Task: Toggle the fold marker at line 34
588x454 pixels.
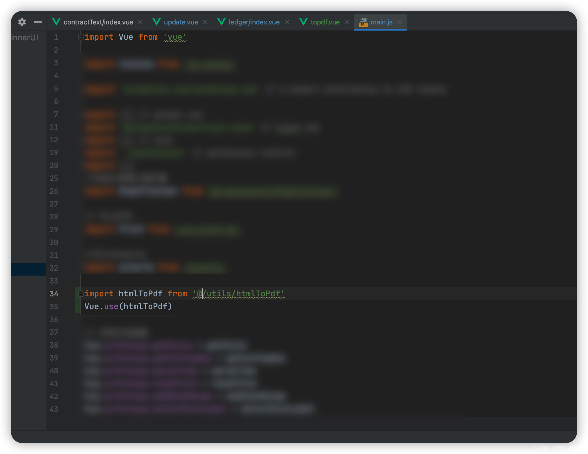Action: pos(81,294)
